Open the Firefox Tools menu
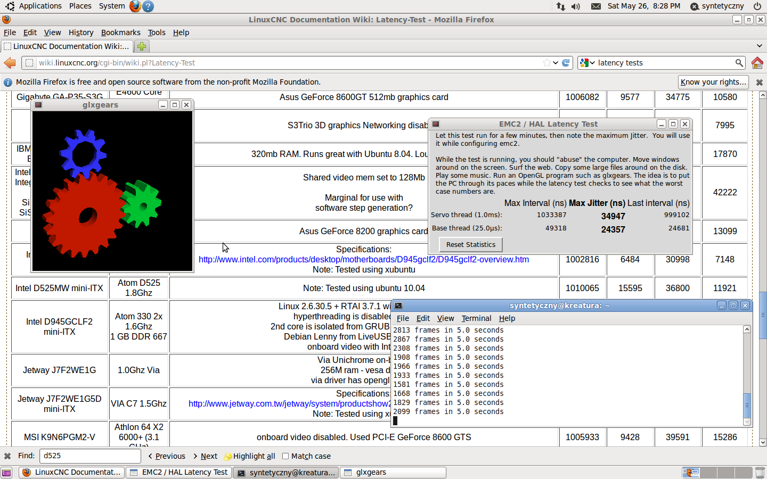The height and width of the screenshot is (479, 767). [x=157, y=32]
